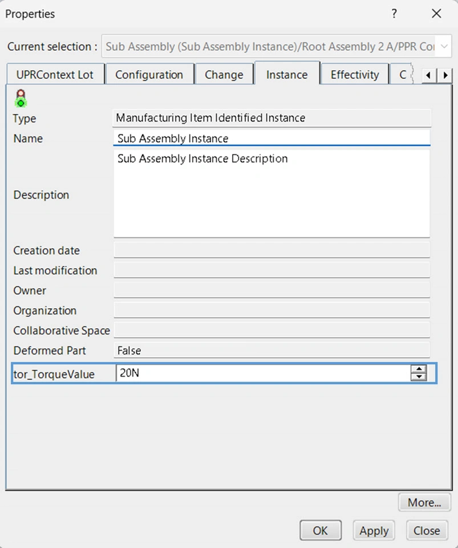Select the Change tab
458x548 pixels.
click(x=224, y=75)
